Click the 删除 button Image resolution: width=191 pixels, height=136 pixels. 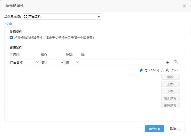click(170, 77)
